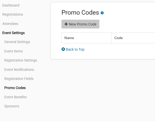This screenshot has width=155, height=121.
Task: Open the Attendees section
Action: (10, 24)
